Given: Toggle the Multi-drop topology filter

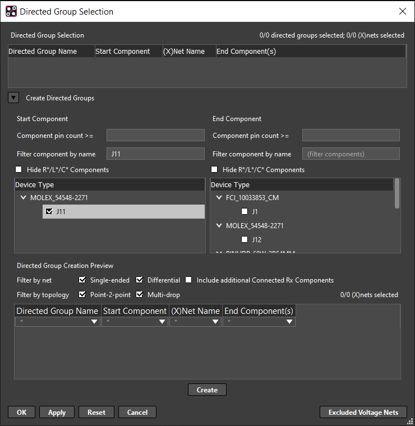Looking at the screenshot, I should (x=140, y=295).
